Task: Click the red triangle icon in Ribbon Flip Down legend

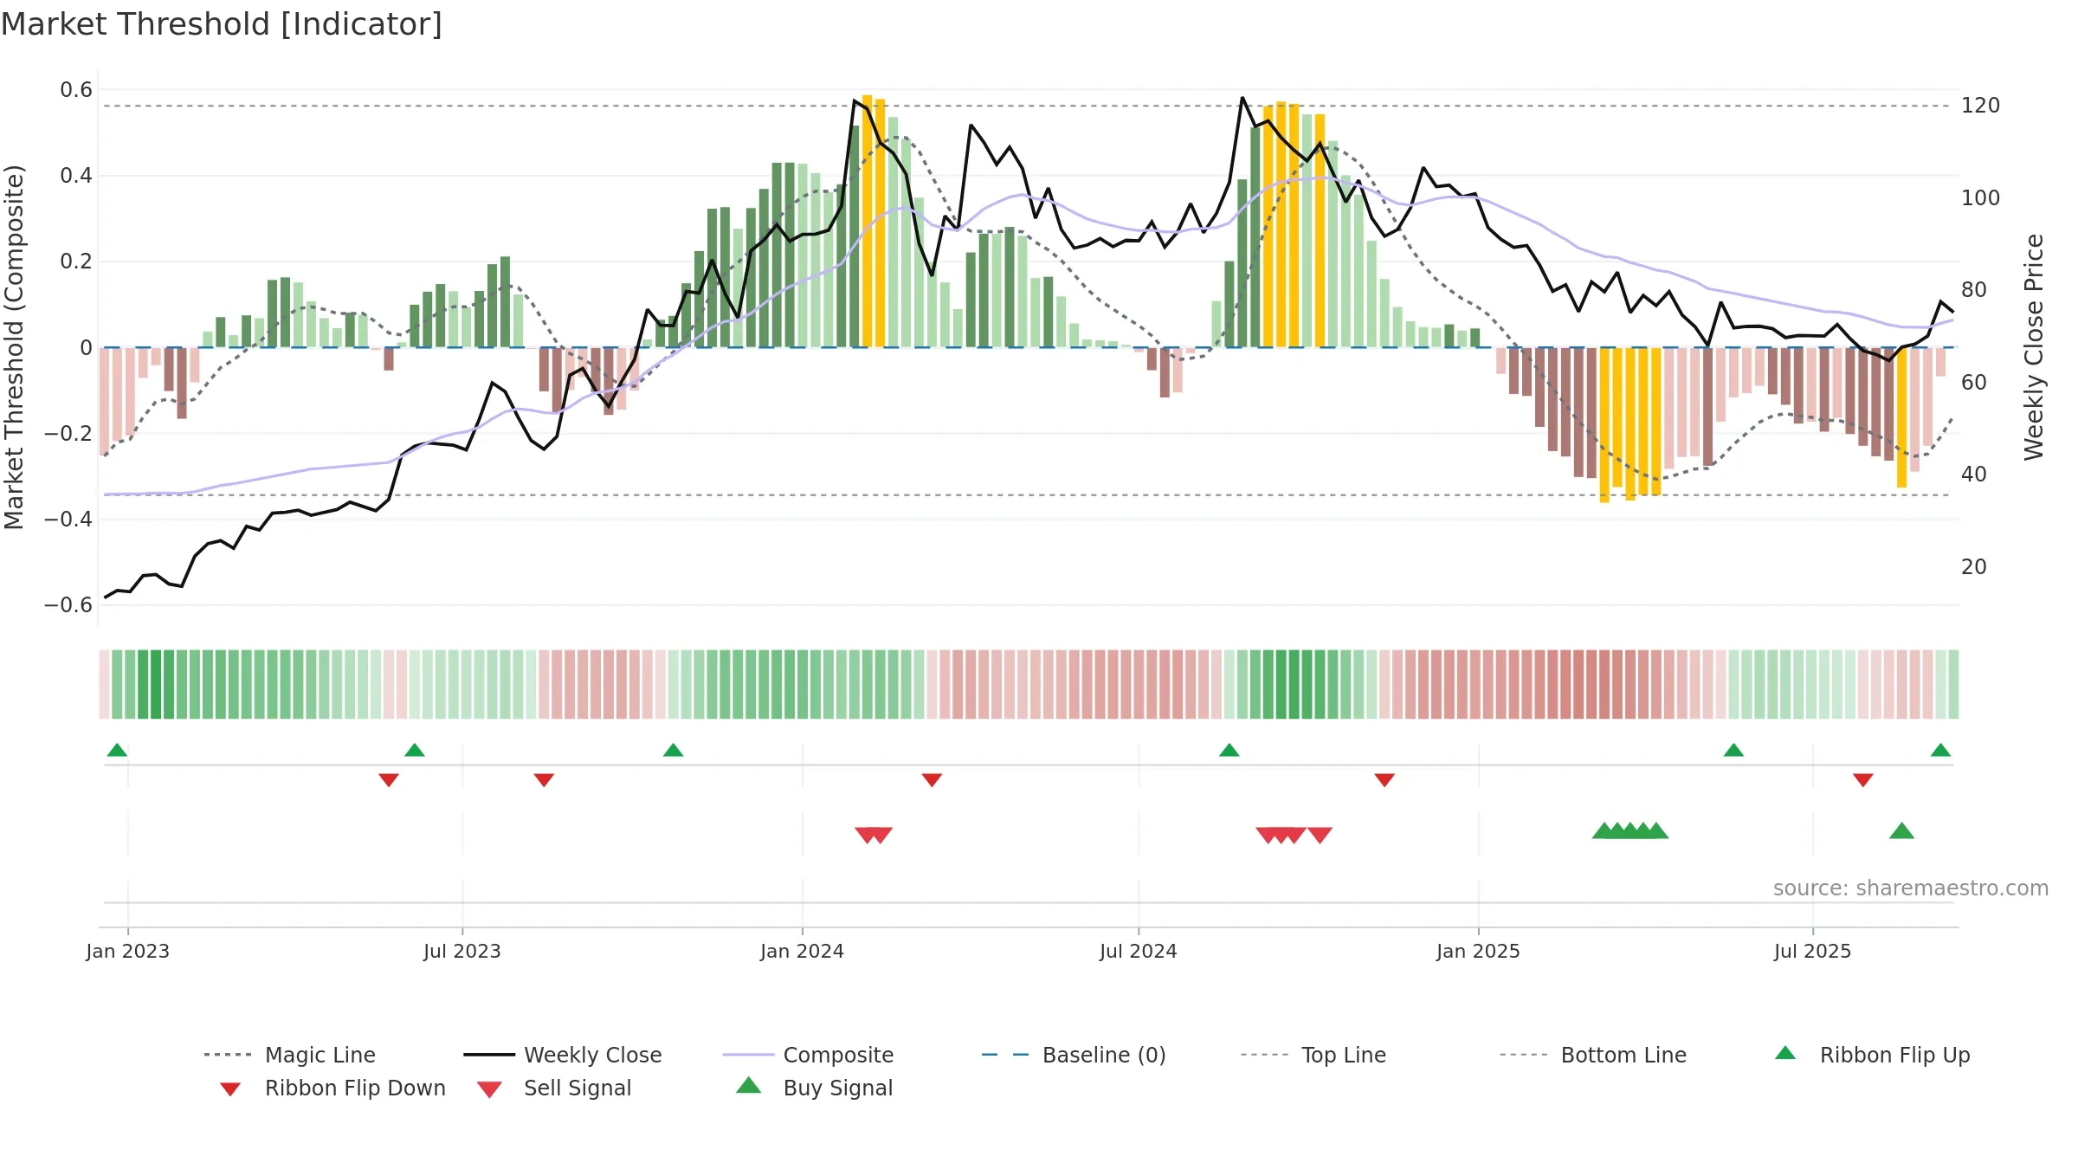Action: (230, 1088)
